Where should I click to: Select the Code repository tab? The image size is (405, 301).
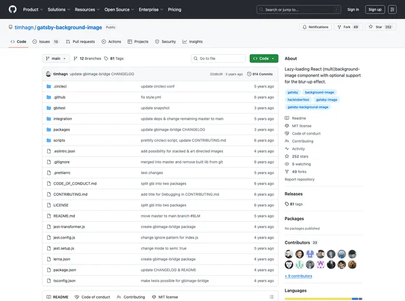pyautogui.click(x=18, y=42)
